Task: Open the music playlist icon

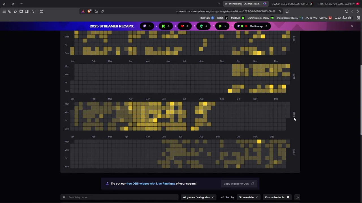Action: (33, 11)
